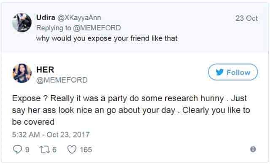This screenshot has height=164, width=270.
Task: Visit the @MEMEFORD handle under HER
Action: [x=62, y=80]
